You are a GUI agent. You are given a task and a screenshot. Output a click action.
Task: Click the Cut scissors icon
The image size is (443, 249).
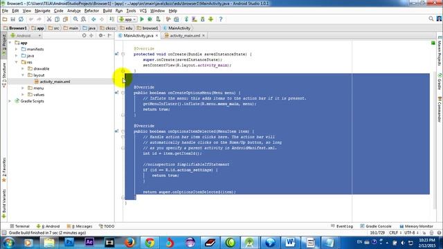pyautogui.click(x=49, y=19)
